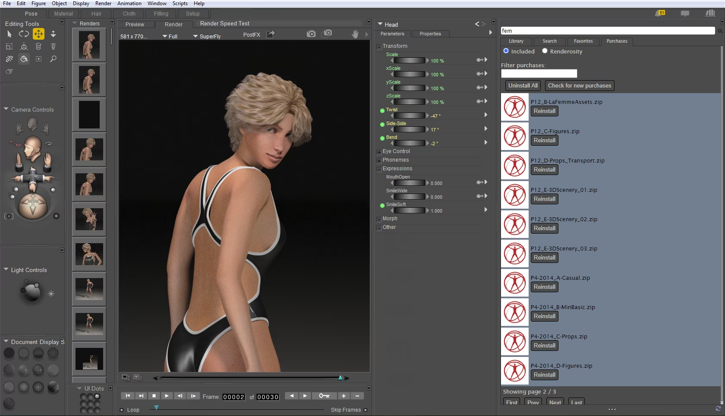Reinstall P12_C-Figures.zip
Viewport: 725px width, 416px height.
544,141
